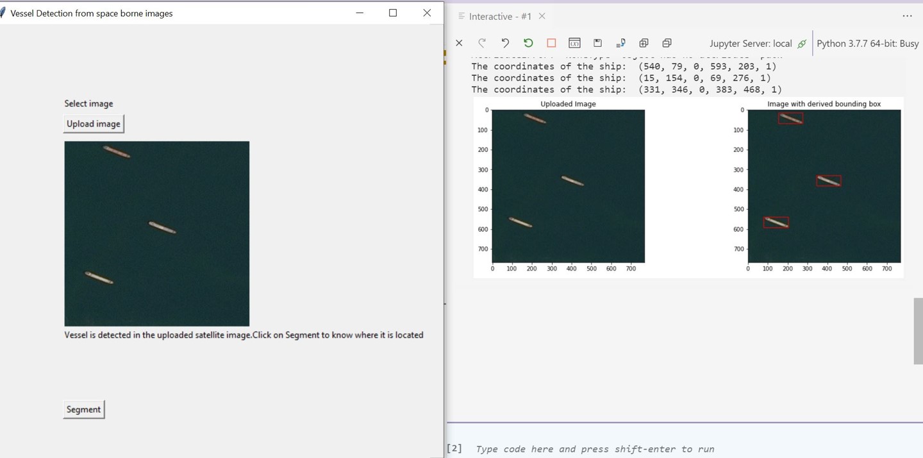The image size is (923, 458).
Task: Click the Upload image button
Action: tap(94, 123)
